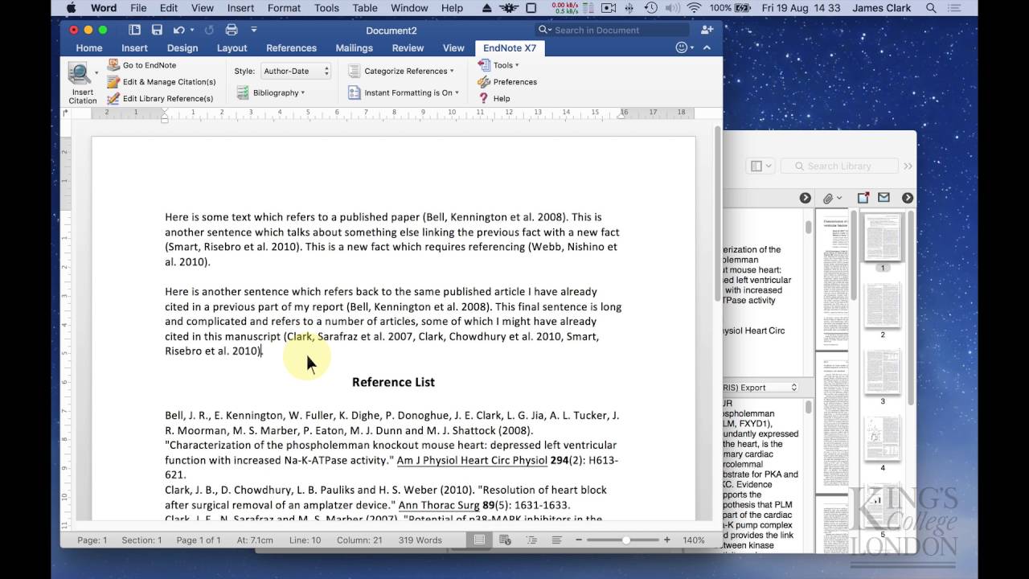Click the zoom in plus button
Image resolution: width=1029 pixels, height=579 pixels.
(x=667, y=540)
